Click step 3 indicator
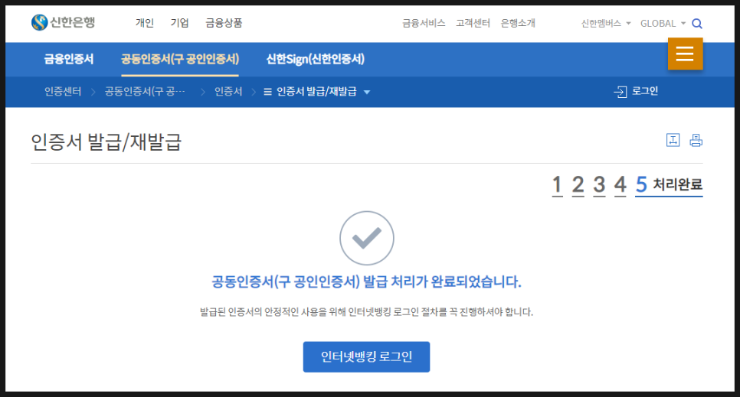 tap(599, 185)
